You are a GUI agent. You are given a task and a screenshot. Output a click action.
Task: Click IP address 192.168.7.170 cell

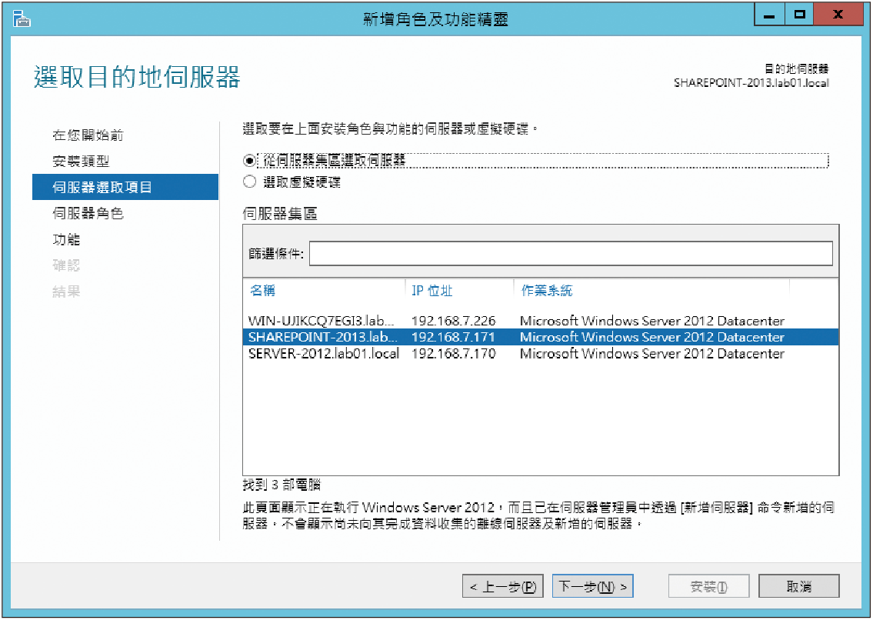pos(453,354)
